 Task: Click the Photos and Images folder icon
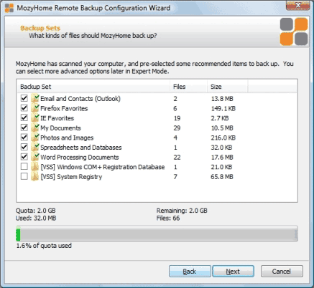coord(35,138)
